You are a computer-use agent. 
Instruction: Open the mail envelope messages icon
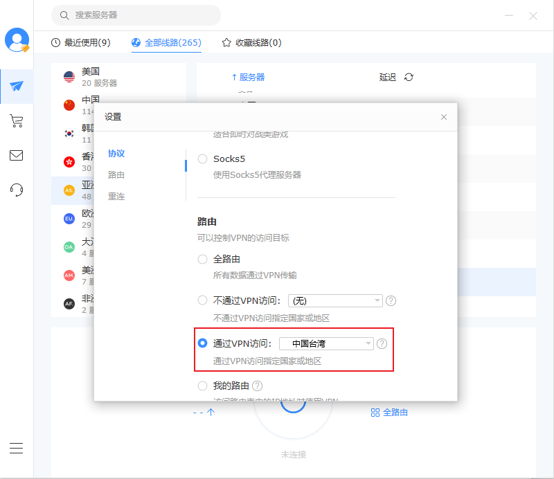pyautogui.click(x=16, y=156)
